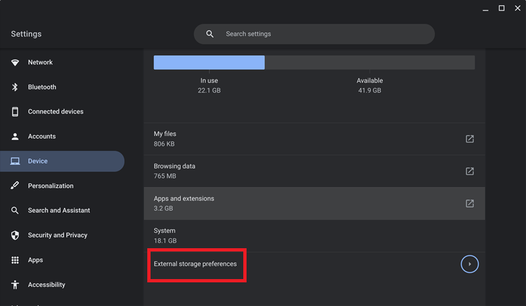The height and width of the screenshot is (306, 526).
Task: Open Security and Privacy section
Action: click(58, 235)
